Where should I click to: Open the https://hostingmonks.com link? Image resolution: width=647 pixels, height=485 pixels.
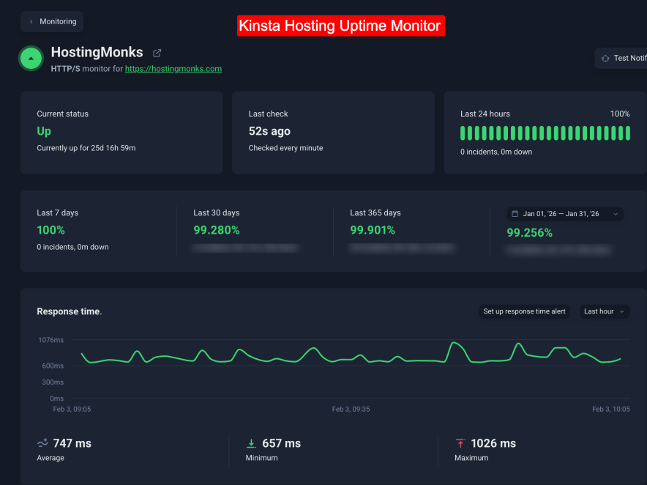[x=173, y=69]
